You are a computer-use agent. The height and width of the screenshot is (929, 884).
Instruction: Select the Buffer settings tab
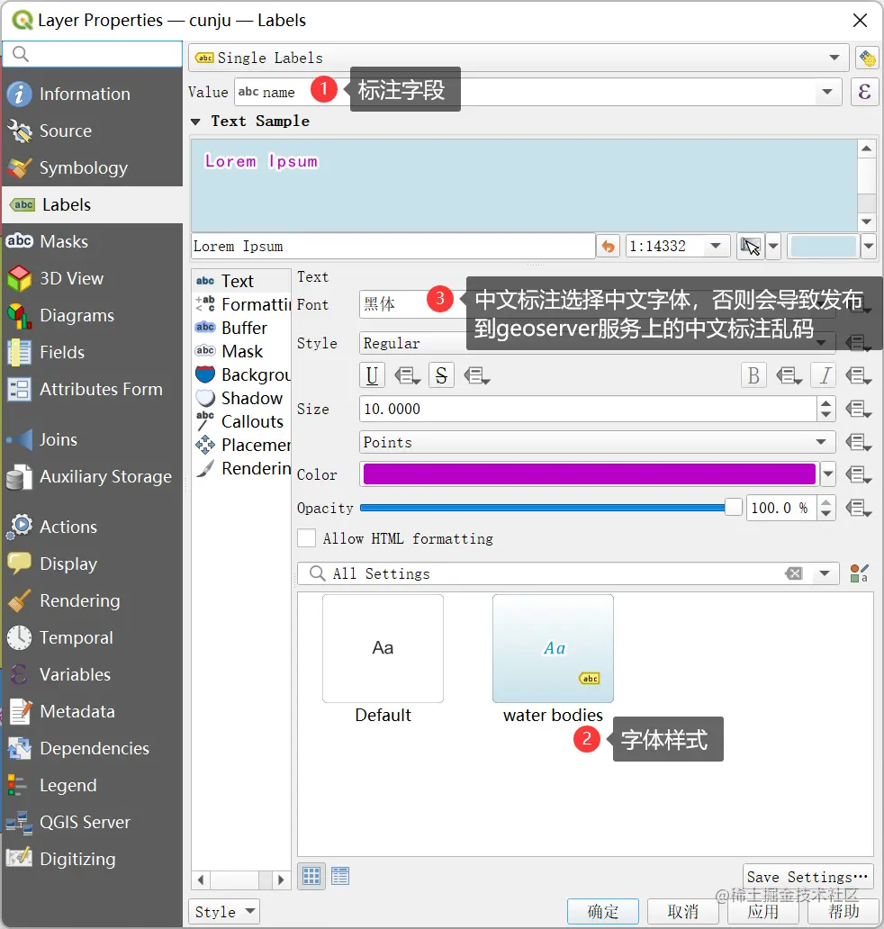point(241,328)
